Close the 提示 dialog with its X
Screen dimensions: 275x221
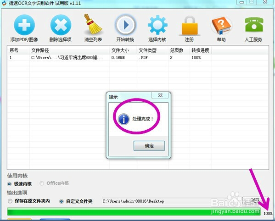(x=160, y=95)
